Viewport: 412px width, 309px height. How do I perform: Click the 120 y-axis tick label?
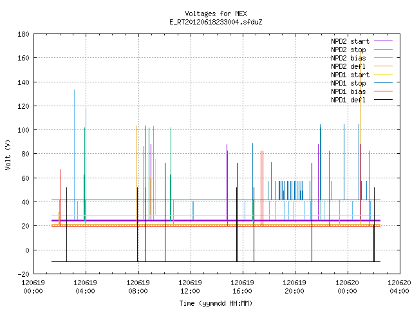pos(23,106)
